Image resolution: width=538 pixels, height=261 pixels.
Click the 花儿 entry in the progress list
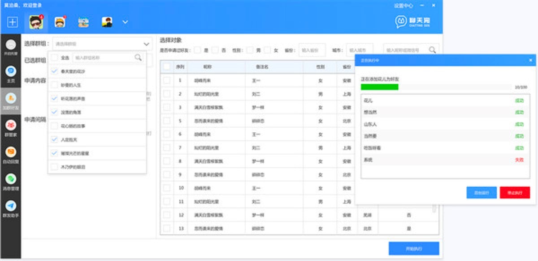point(368,101)
